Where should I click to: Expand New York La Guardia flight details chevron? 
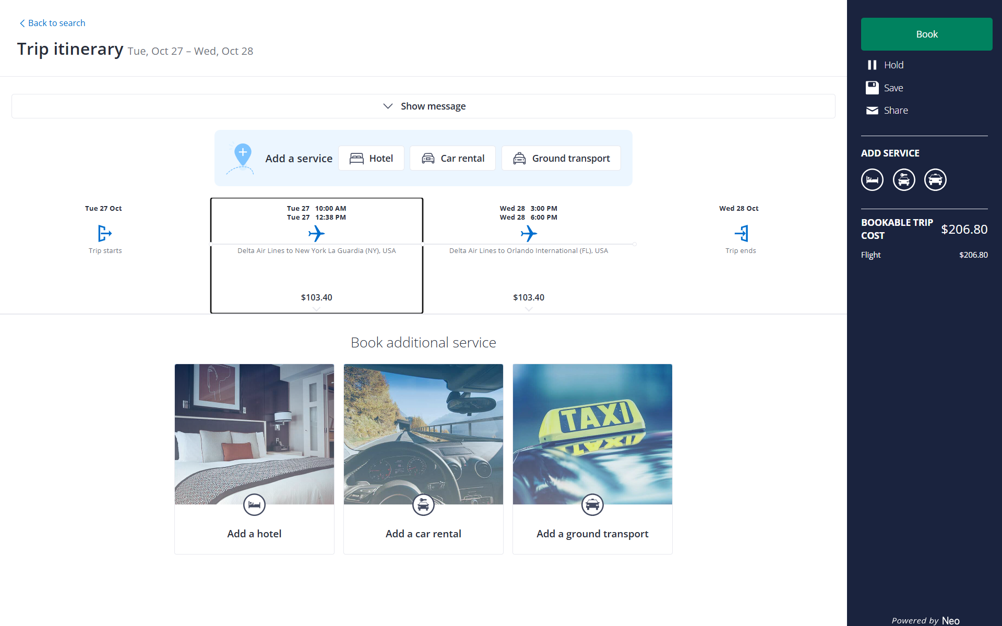[316, 309]
